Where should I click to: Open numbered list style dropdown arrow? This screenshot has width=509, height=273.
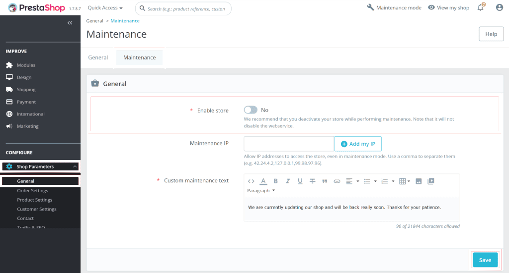393,181
